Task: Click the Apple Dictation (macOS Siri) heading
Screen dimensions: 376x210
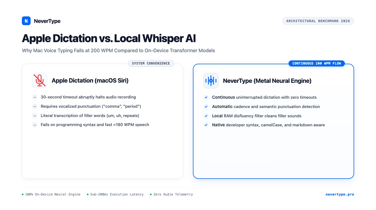Action: click(90, 81)
